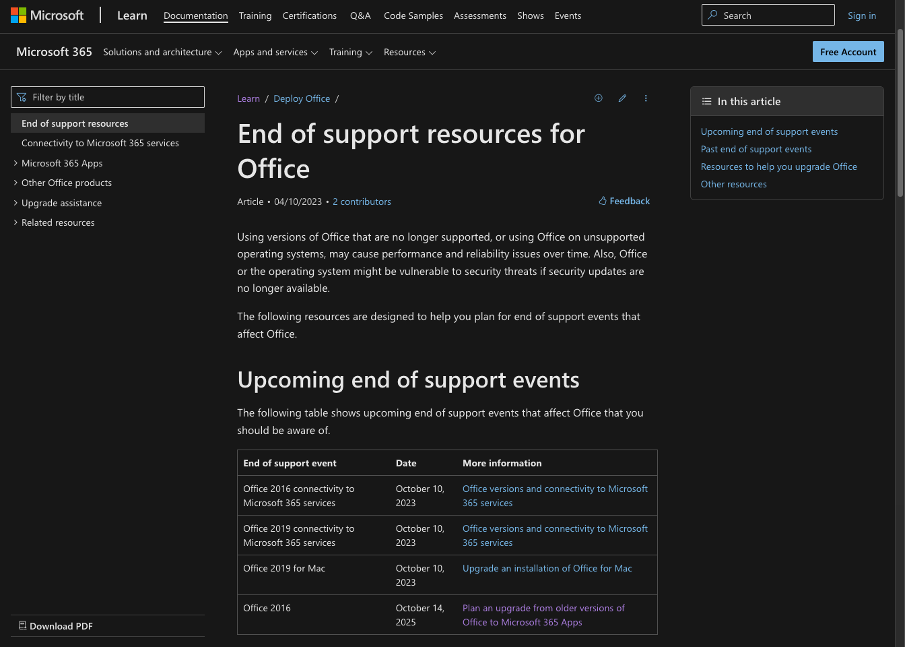Open the Documentation tab in the top nav

tap(195, 16)
